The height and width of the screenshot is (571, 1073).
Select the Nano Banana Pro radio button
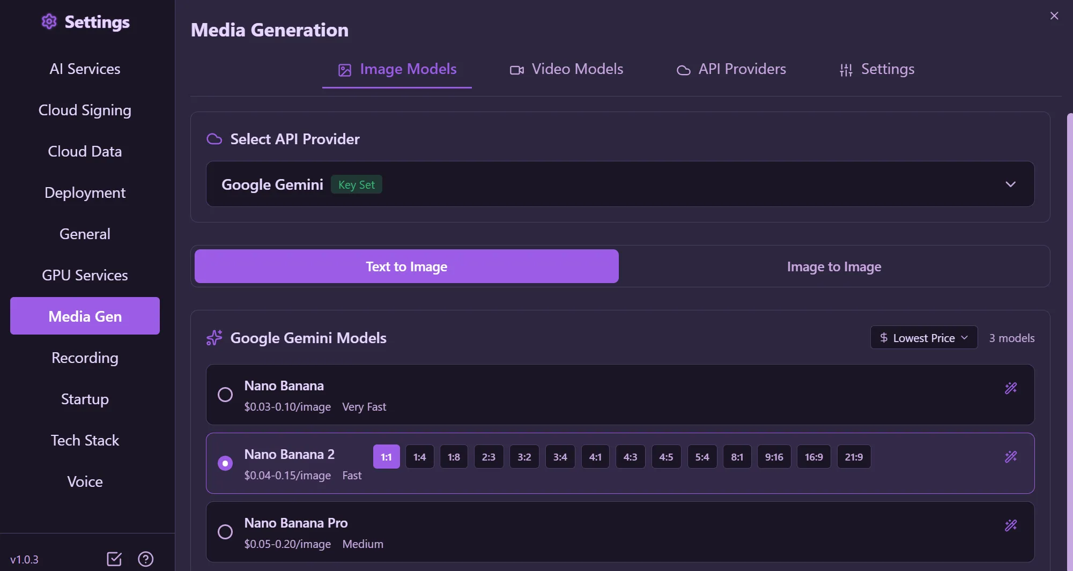tap(225, 532)
